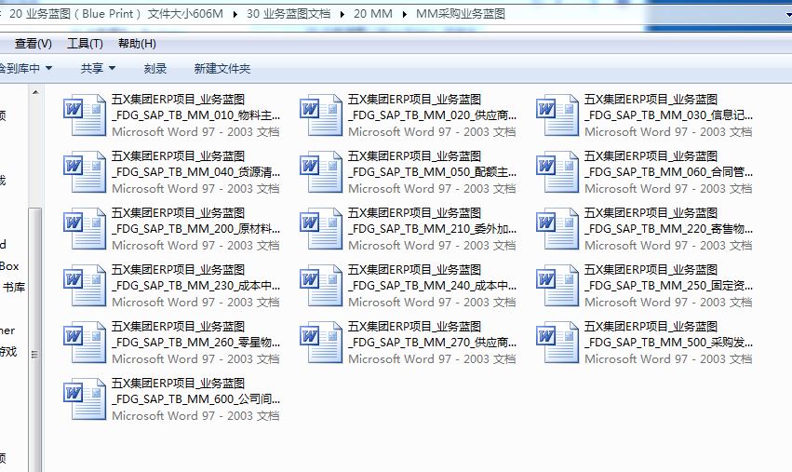The image size is (792, 472).
Task: Select the MM_210 委外加 Word file icon
Action: coord(321,229)
